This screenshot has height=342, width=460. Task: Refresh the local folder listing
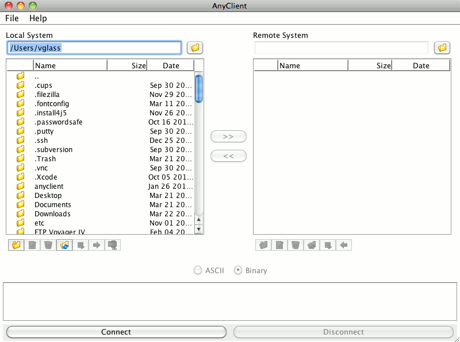point(64,245)
